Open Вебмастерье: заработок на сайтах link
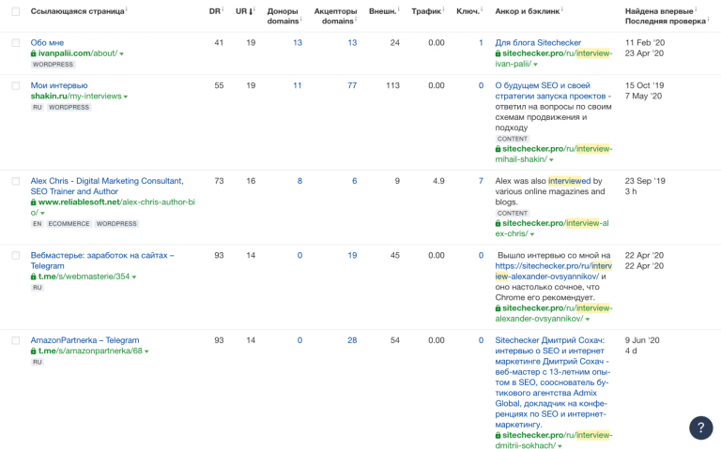 click(x=102, y=261)
